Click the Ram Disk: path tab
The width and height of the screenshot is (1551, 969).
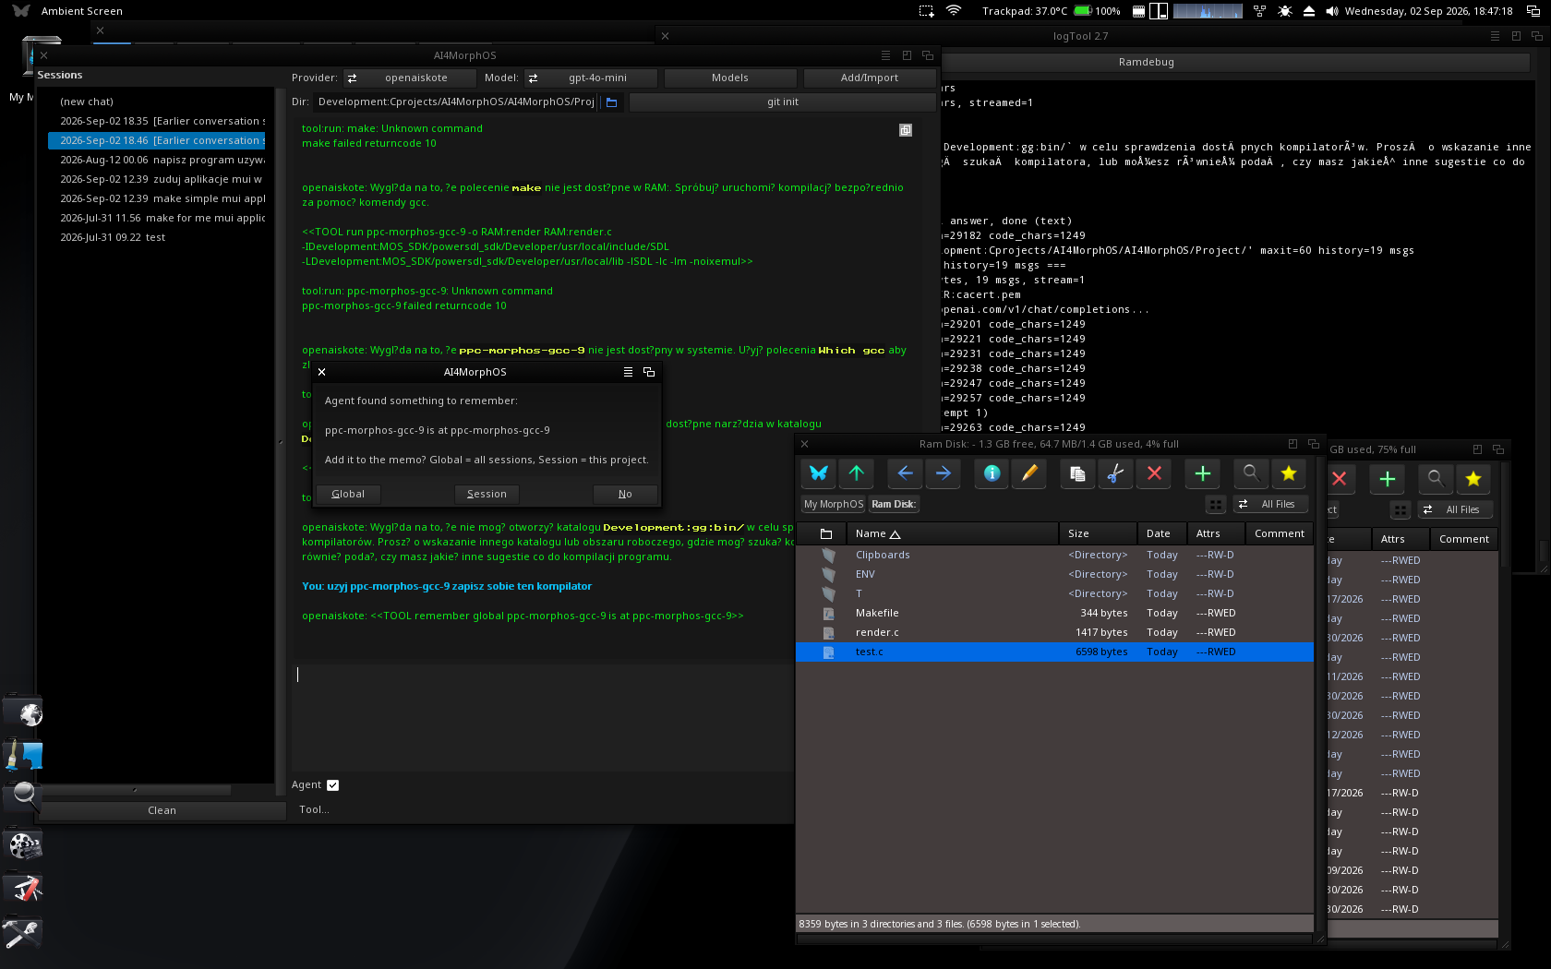pos(894,505)
